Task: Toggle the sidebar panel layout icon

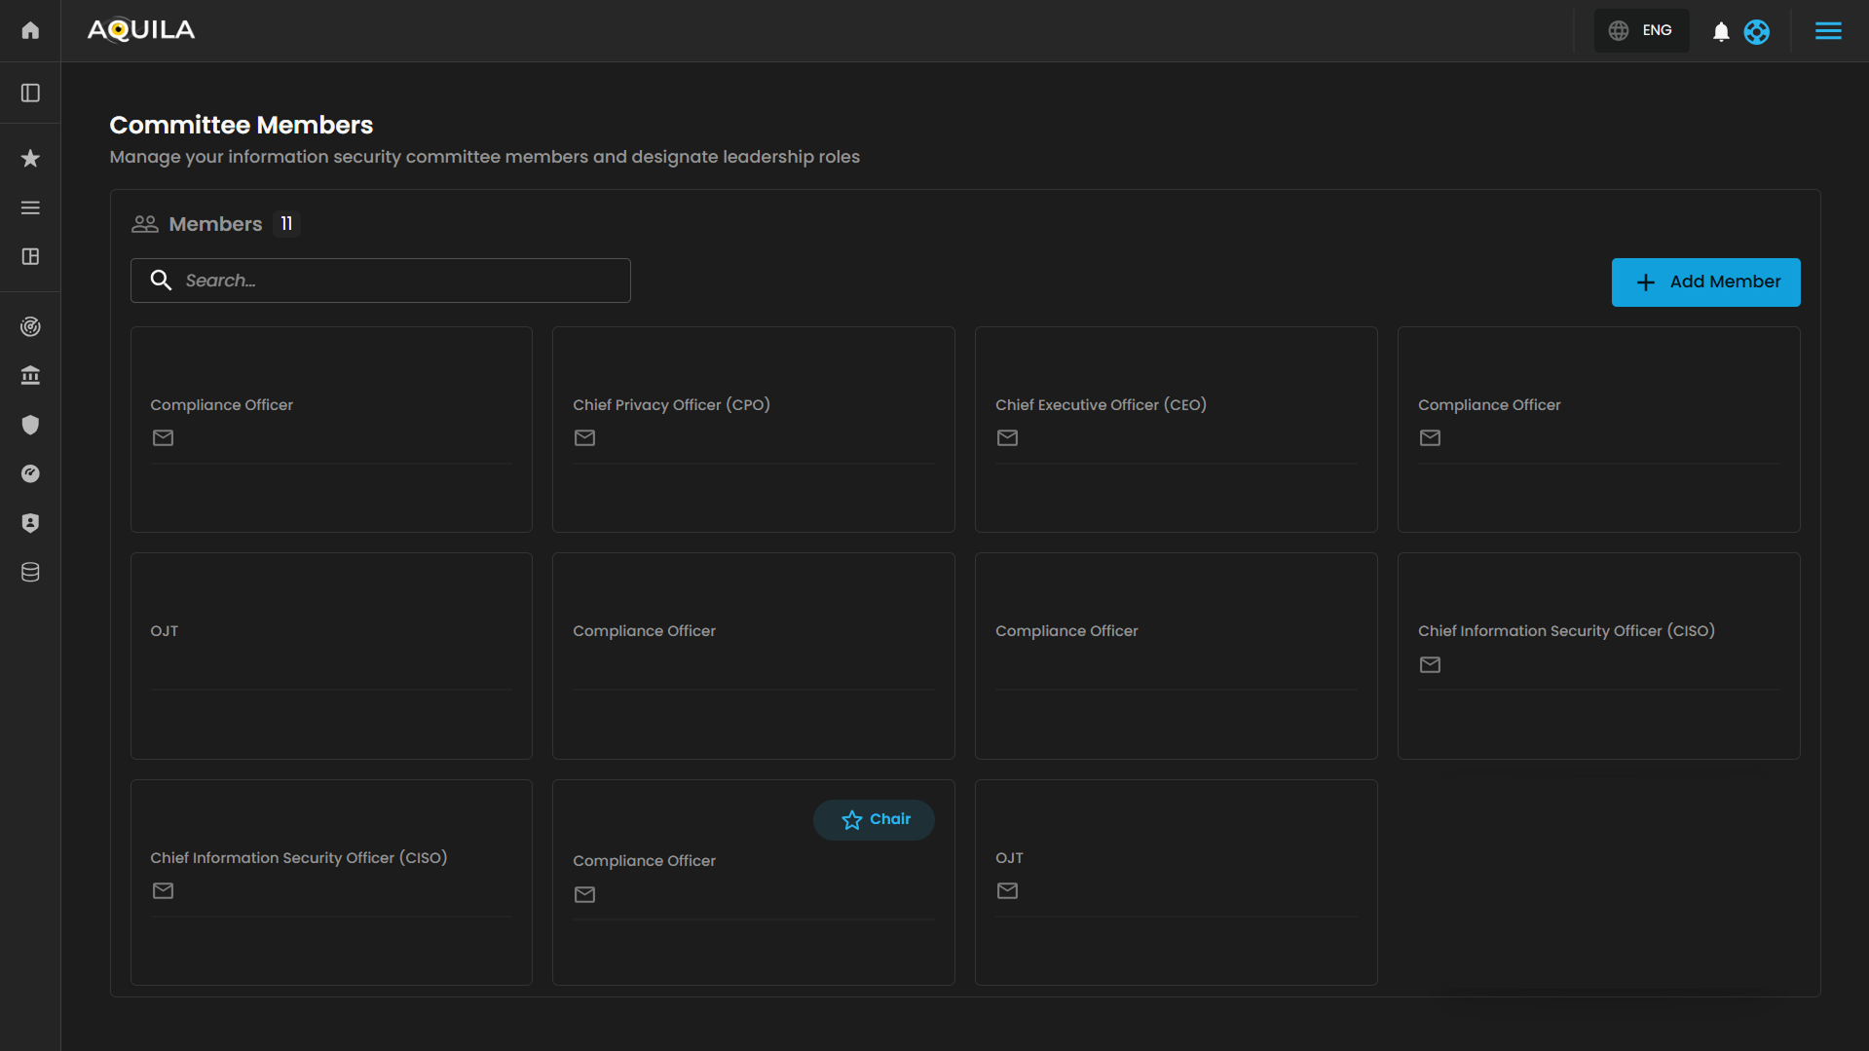Action: (x=30, y=93)
